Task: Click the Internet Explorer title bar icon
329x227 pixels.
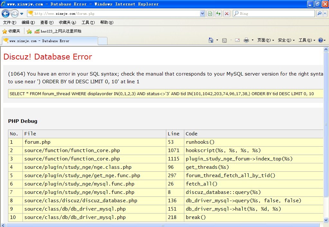Action: coord(3,4)
